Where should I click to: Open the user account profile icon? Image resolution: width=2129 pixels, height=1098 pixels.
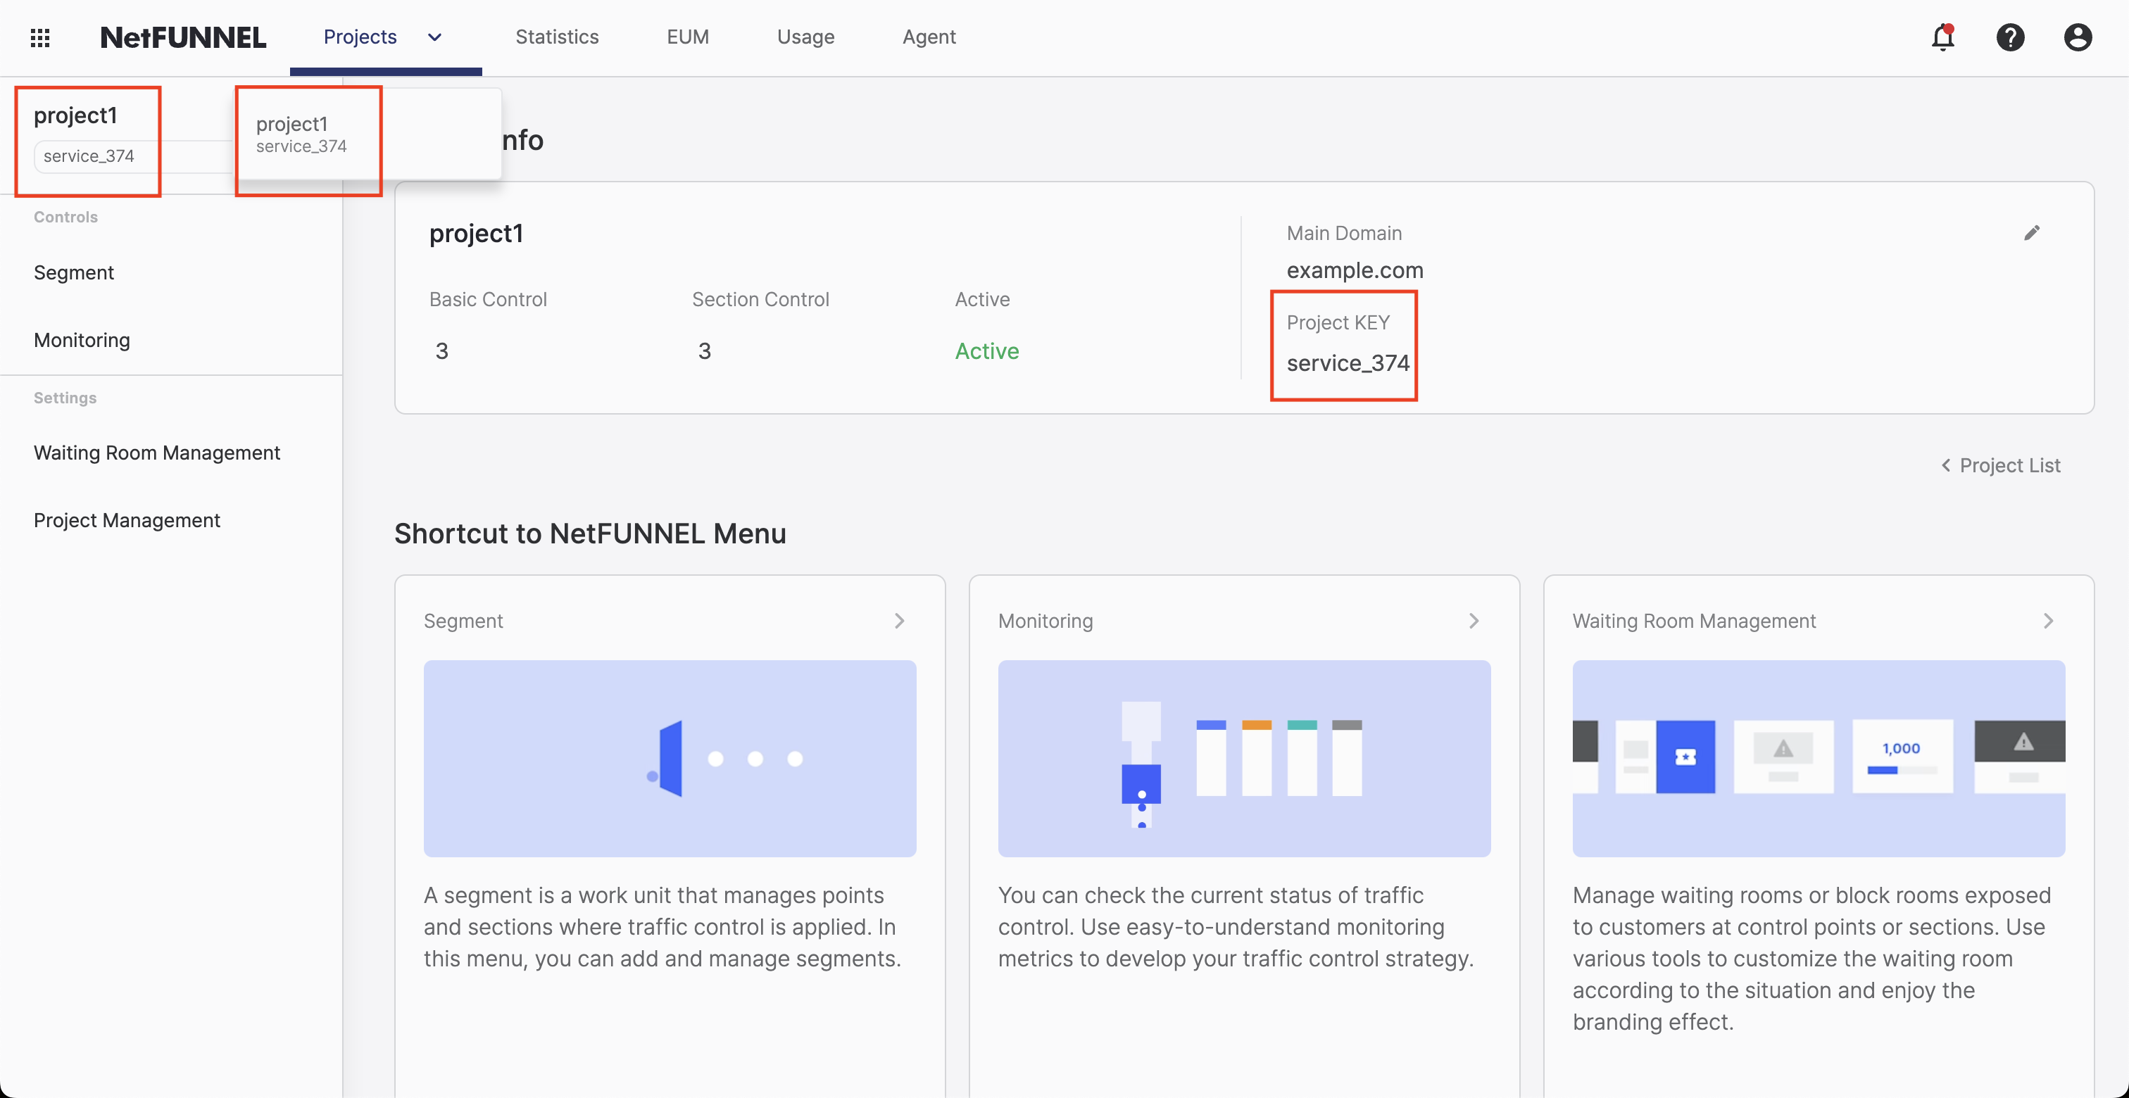click(x=2077, y=37)
